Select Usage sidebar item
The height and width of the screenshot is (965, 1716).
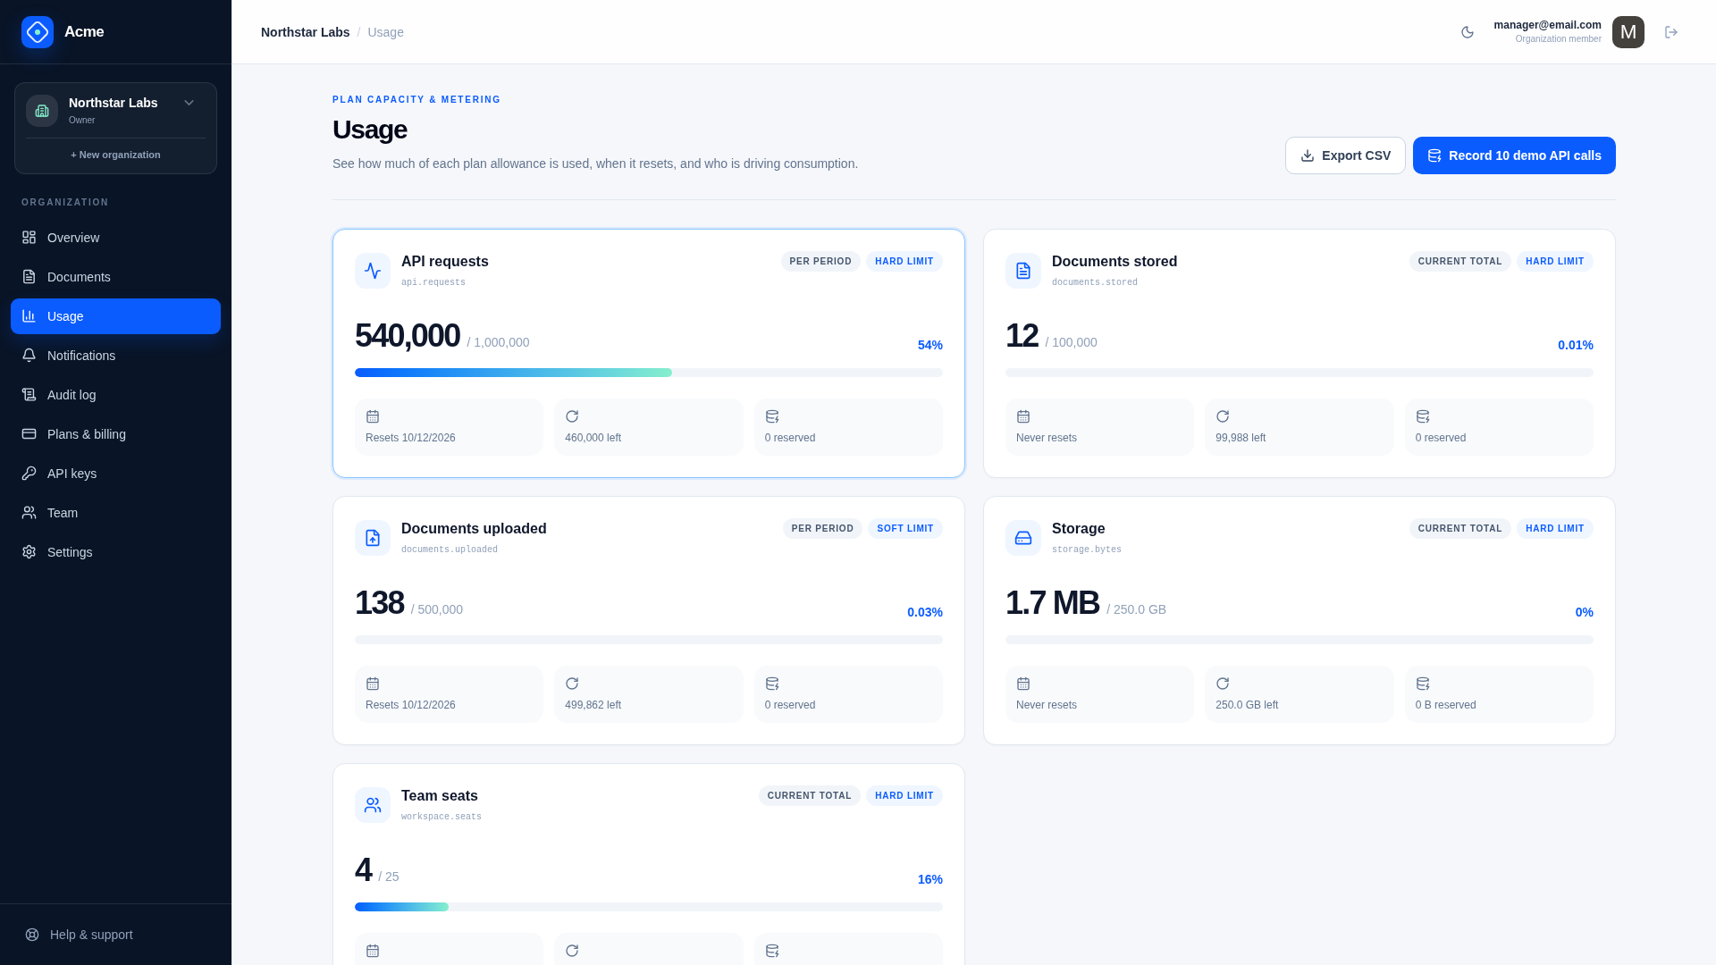pos(115,316)
